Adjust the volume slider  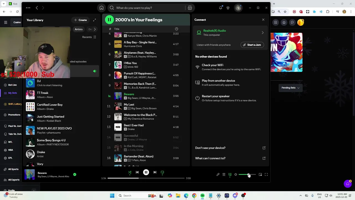click(x=247, y=174)
